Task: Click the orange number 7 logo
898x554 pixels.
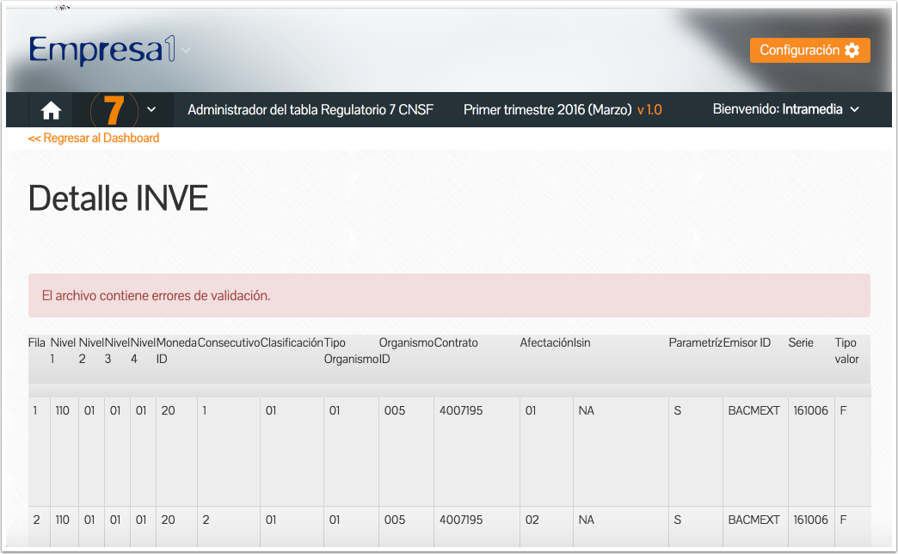Action: tap(114, 110)
